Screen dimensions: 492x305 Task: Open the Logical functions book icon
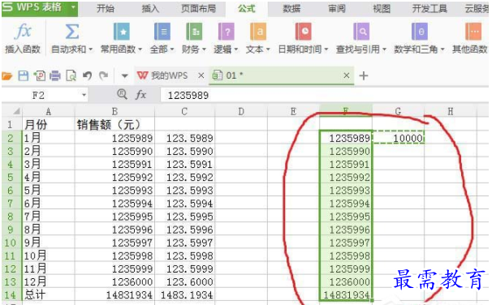tap(227, 32)
